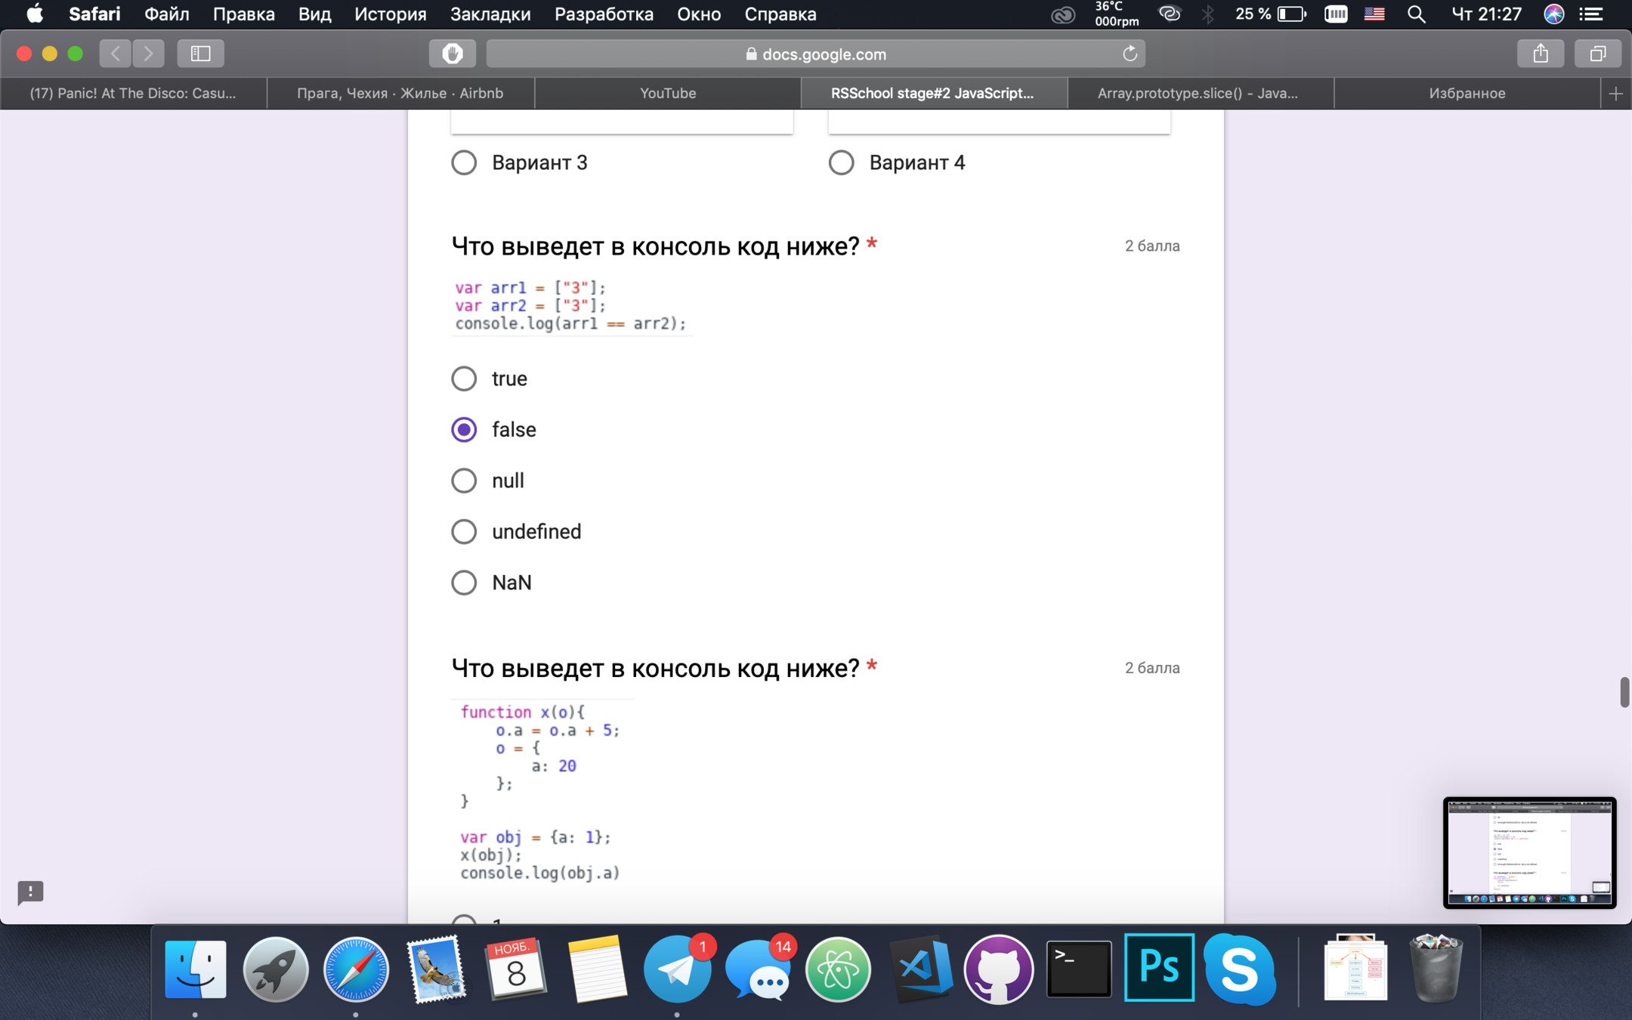This screenshot has width=1632, height=1020.
Task: Select the "Вариант 3" radio button
Action: pos(464,162)
